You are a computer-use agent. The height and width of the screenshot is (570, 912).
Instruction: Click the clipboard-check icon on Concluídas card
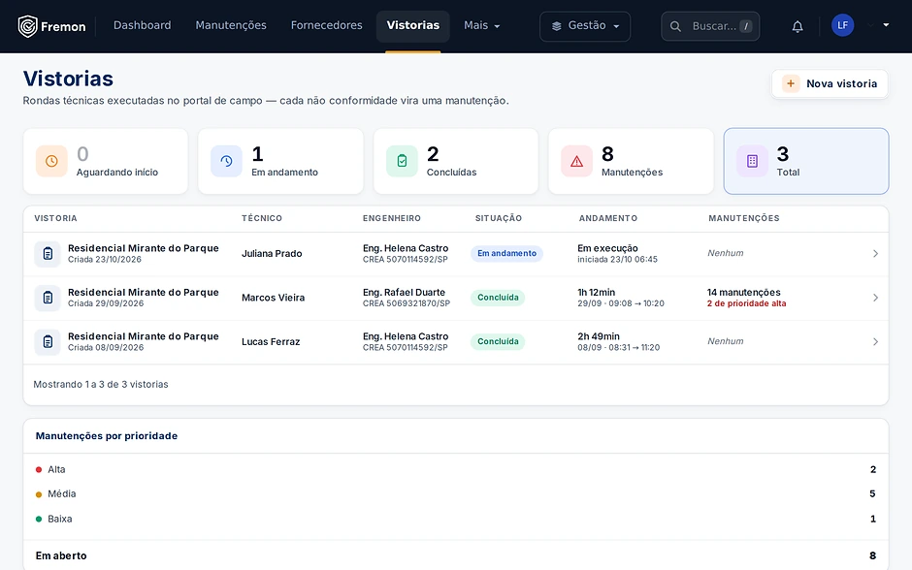(402, 161)
